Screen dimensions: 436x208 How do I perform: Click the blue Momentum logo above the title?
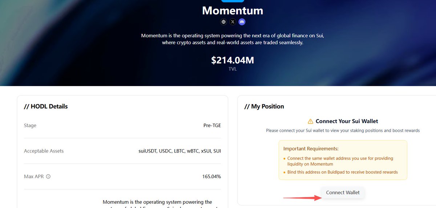point(233,1)
